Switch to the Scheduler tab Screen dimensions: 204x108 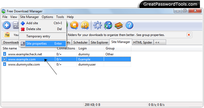80,42
